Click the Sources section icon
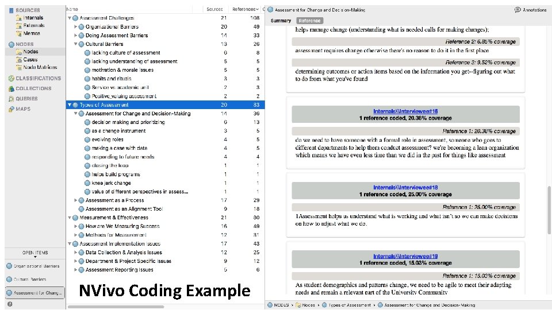Image resolution: width=552 pixels, height=310 pixels. tap(11, 10)
